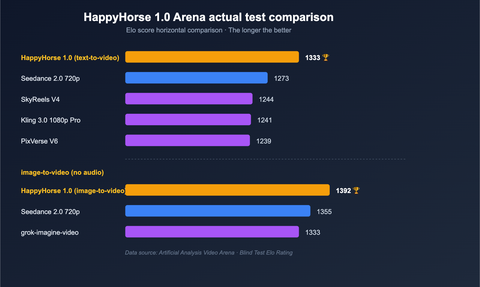
Task: Click the Data source footnote text
Action: click(x=208, y=252)
